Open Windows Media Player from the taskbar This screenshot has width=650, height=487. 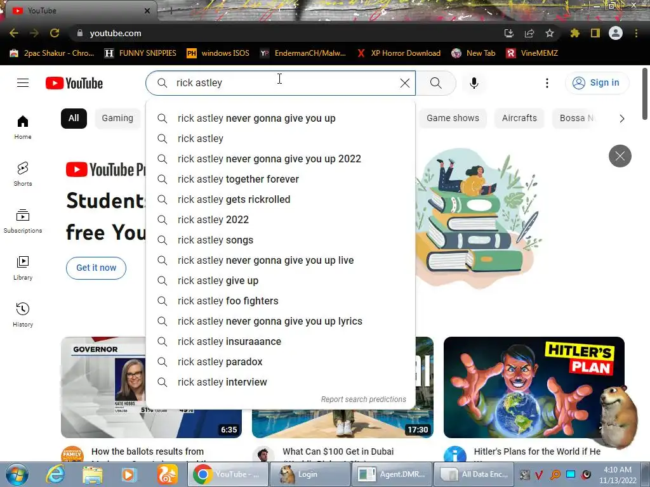(128, 474)
